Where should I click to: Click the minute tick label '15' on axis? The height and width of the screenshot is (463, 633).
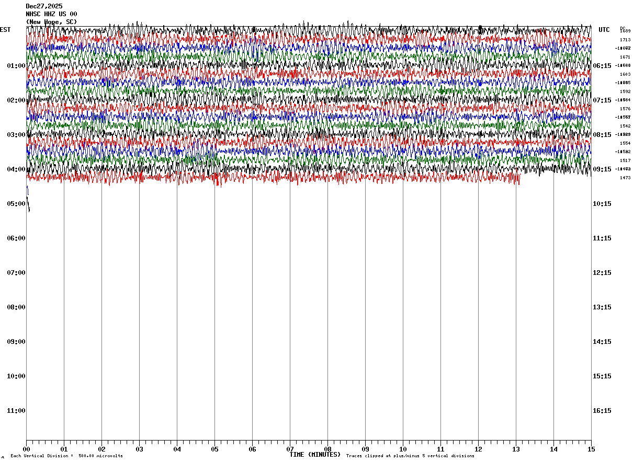[591, 449]
